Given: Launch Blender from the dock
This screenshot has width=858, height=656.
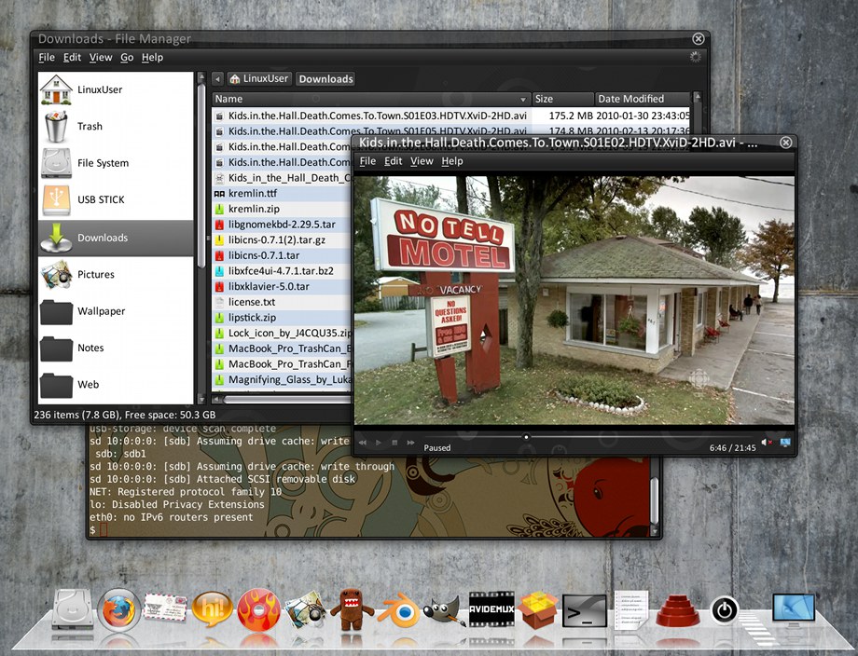Looking at the screenshot, I should pos(398,610).
